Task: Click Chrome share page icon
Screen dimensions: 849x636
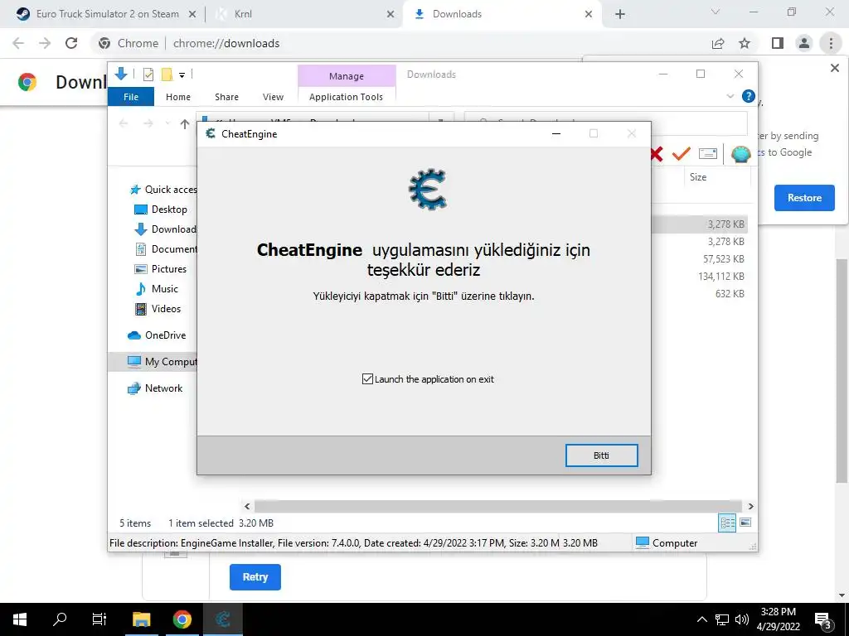Action: click(x=718, y=43)
